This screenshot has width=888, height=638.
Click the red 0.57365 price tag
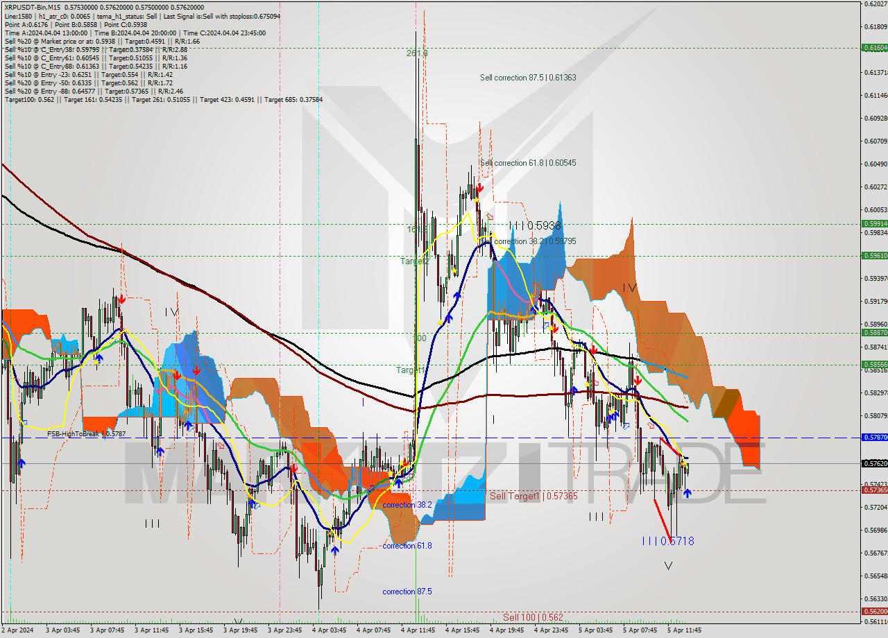[874, 490]
